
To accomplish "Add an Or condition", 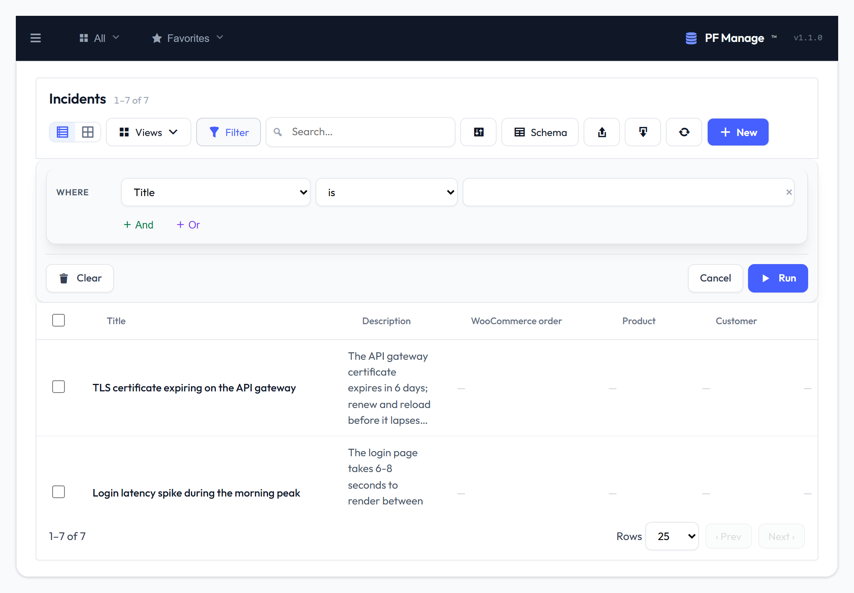I will click(x=188, y=225).
